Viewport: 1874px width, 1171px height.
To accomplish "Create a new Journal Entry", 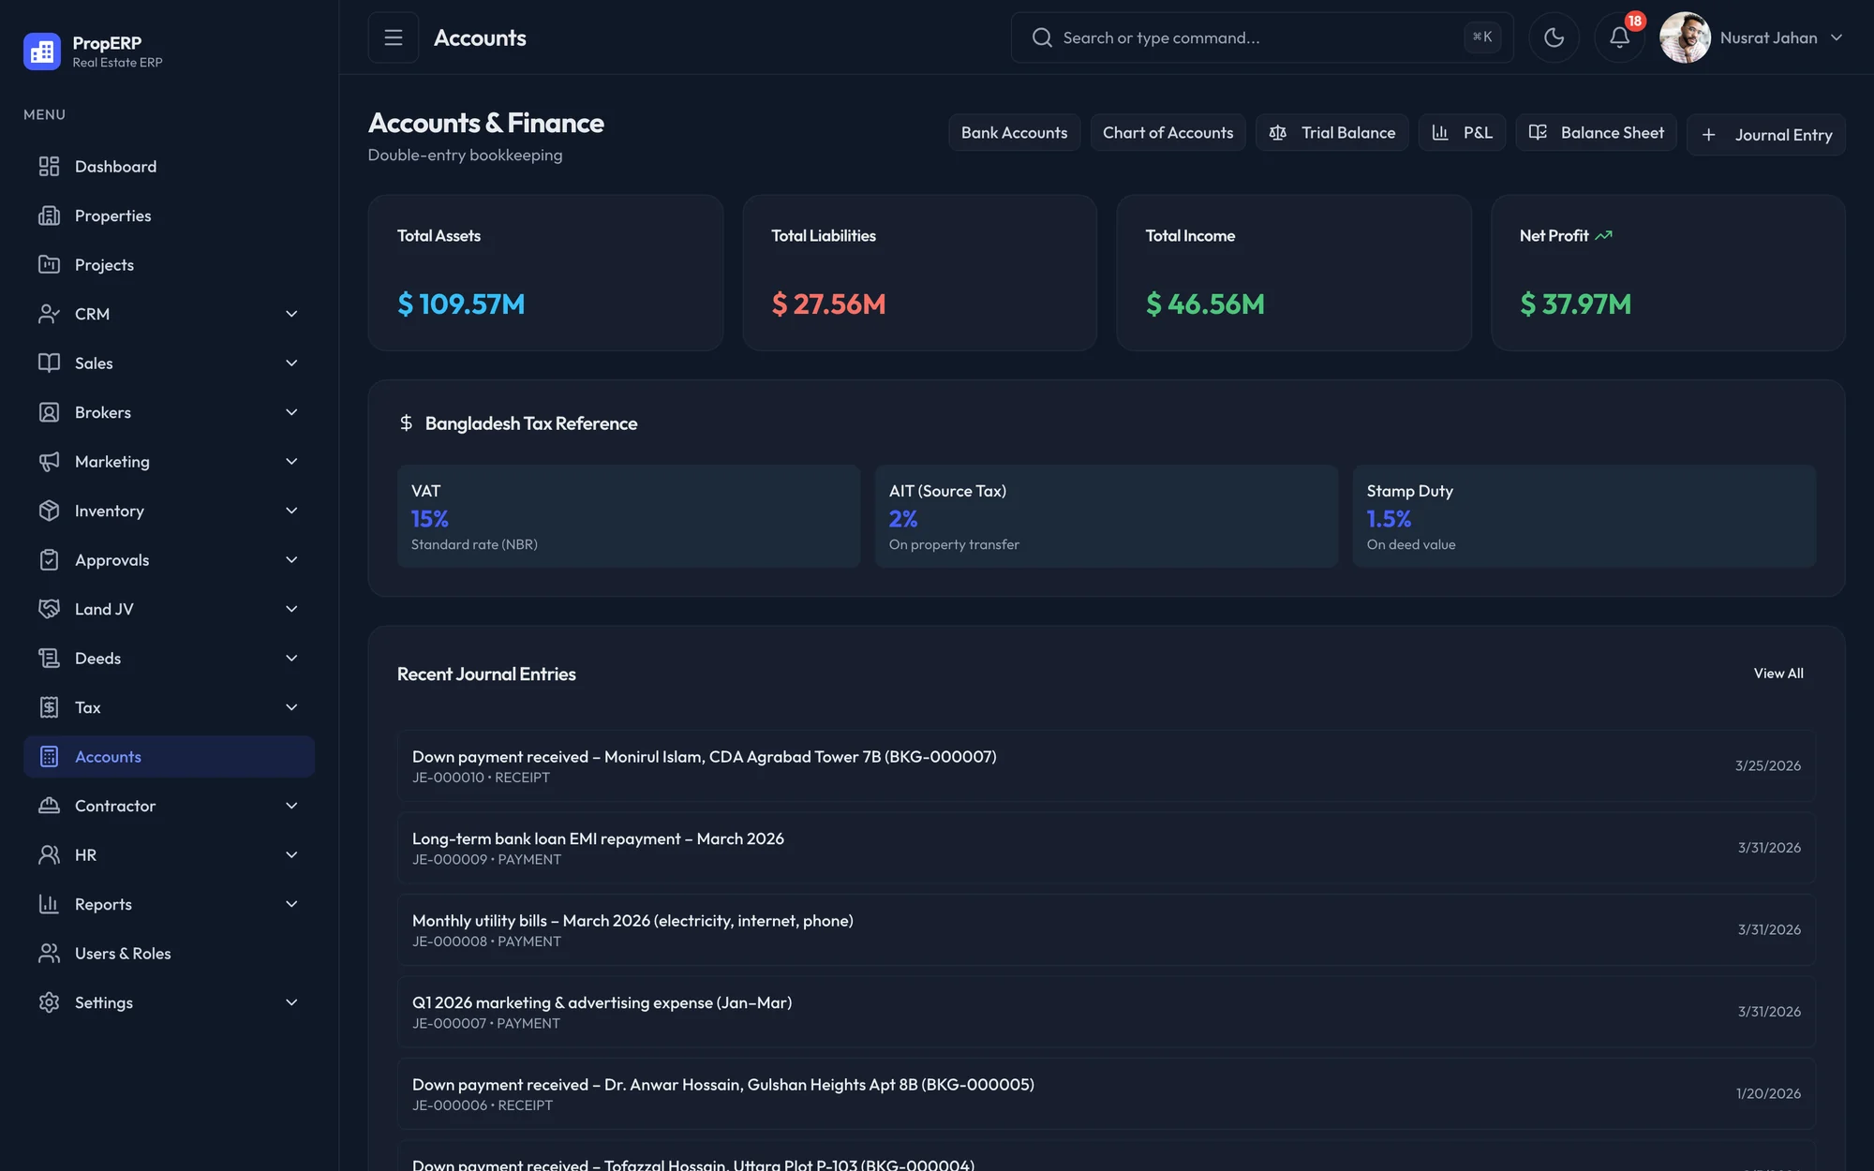I will pyautogui.click(x=1765, y=135).
